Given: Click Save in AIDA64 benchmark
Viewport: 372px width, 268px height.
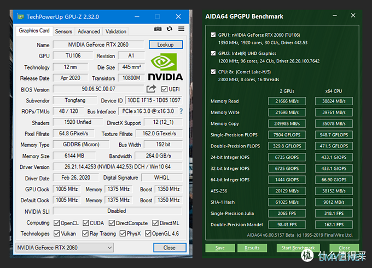Looking at the screenshot, I should [x=220, y=248].
